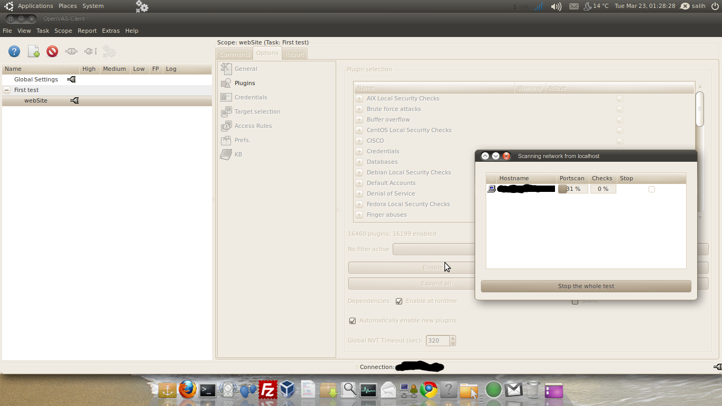Screen dimensions: 722x406
Task: Select the webSite scope in the tree
Action: [35, 100]
